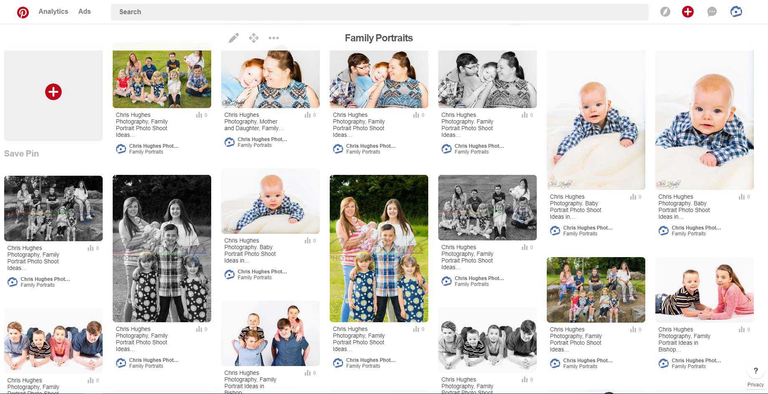
Task: Open the Ads menu
Action: (84, 12)
